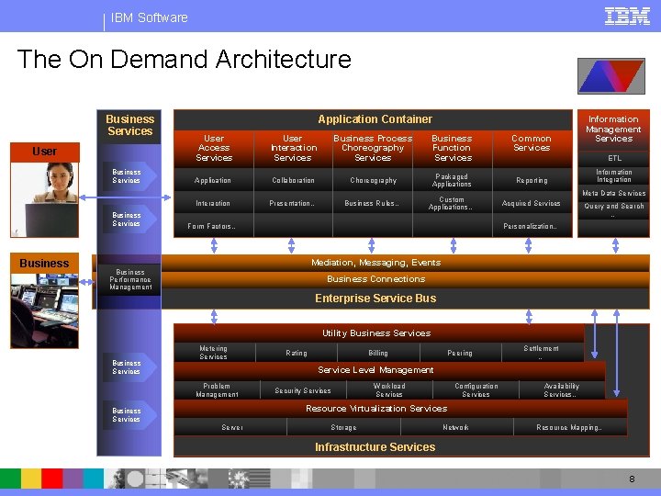This screenshot has width=661, height=496.
Task: Select the "Resource Virtualization Services" bar
Action: pos(400,408)
